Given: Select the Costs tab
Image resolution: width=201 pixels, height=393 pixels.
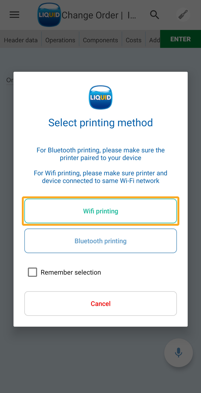Looking at the screenshot, I should 133,40.
